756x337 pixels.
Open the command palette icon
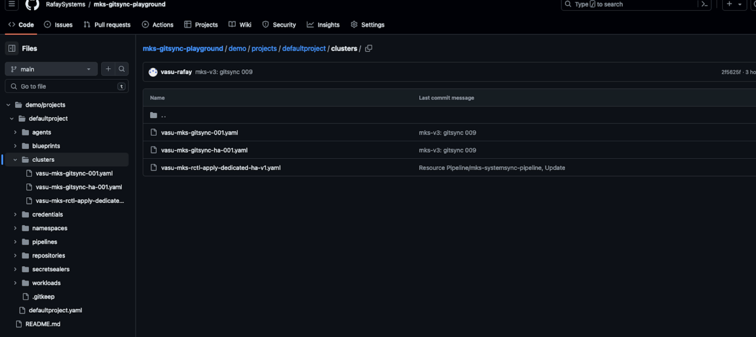pos(704,4)
